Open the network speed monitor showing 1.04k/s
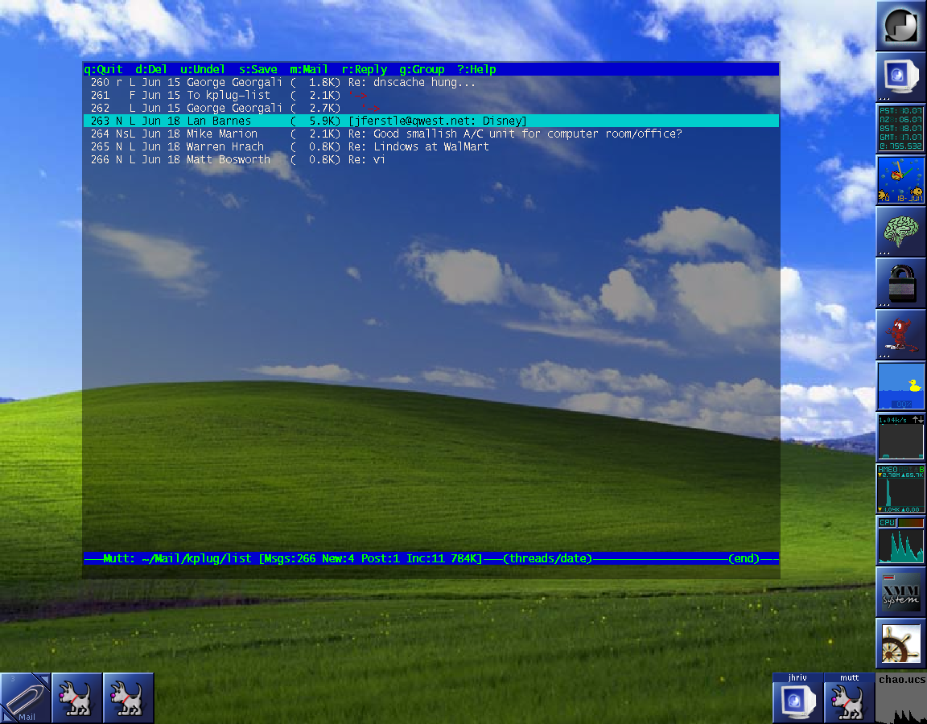The height and width of the screenshot is (724, 927). pos(901,438)
